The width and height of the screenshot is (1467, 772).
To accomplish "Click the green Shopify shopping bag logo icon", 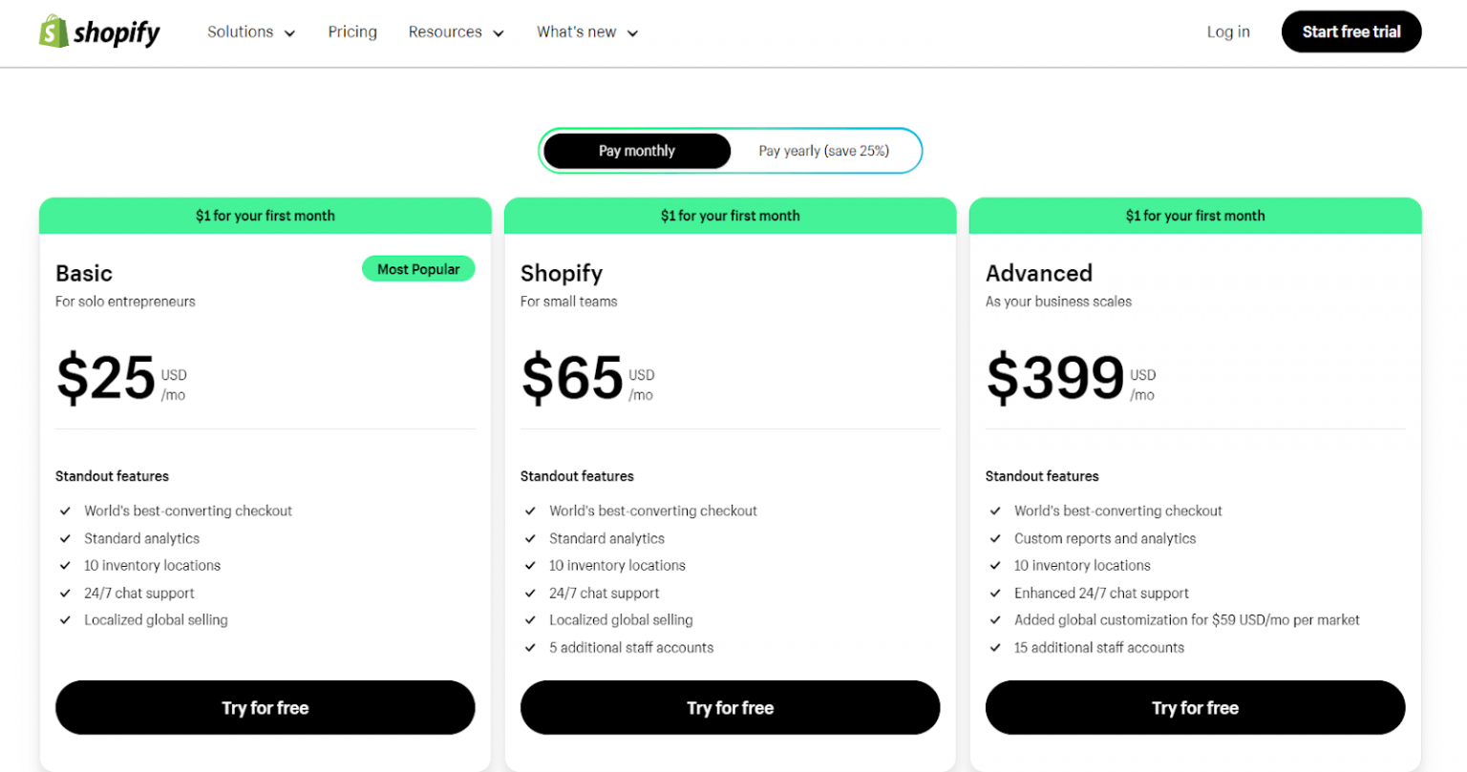I will (53, 31).
